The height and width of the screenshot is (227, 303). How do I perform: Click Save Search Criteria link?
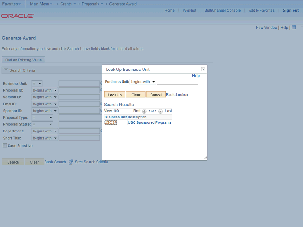click(x=91, y=162)
